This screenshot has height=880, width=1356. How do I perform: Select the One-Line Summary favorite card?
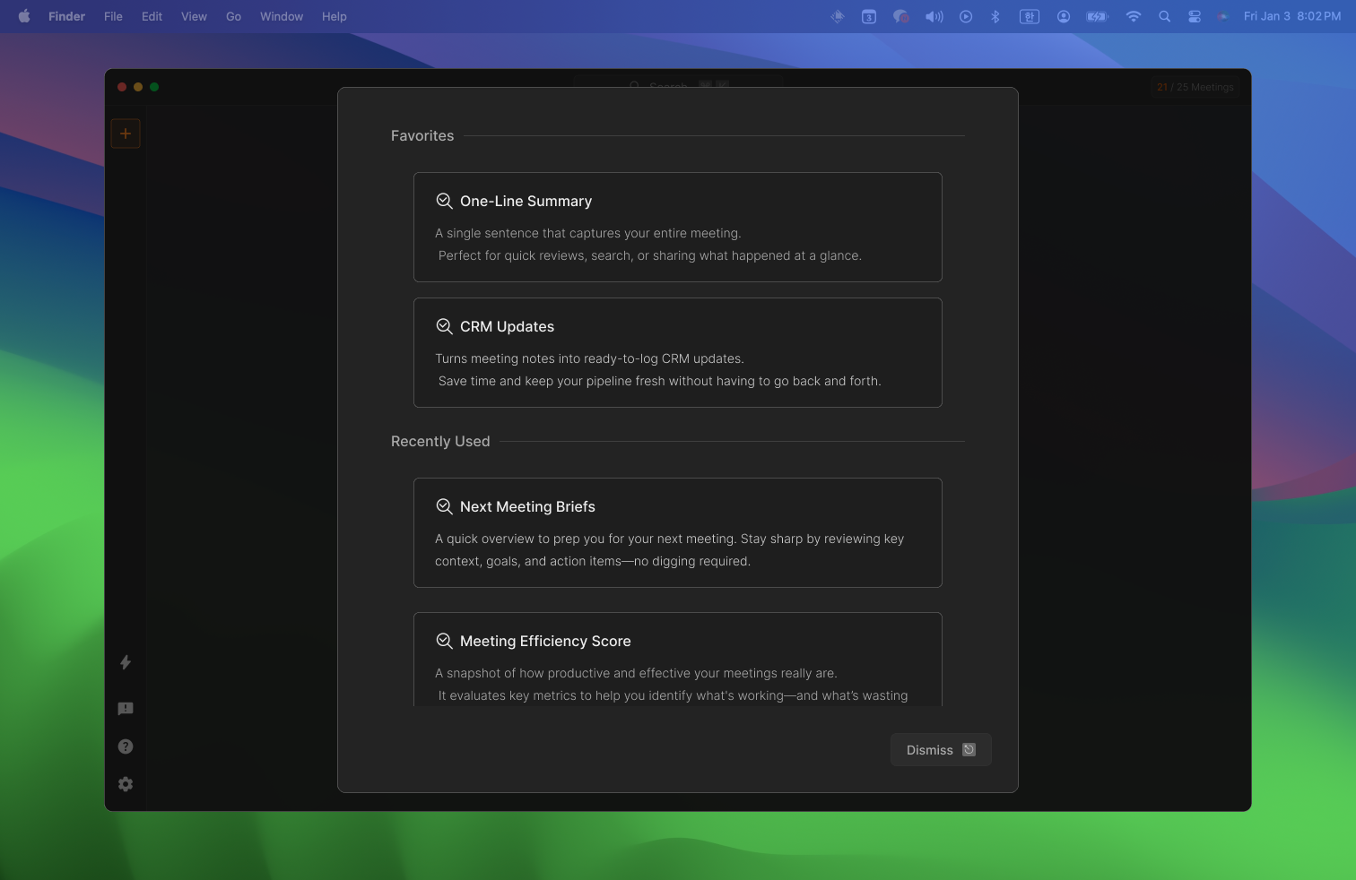click(x=677, y=227)
